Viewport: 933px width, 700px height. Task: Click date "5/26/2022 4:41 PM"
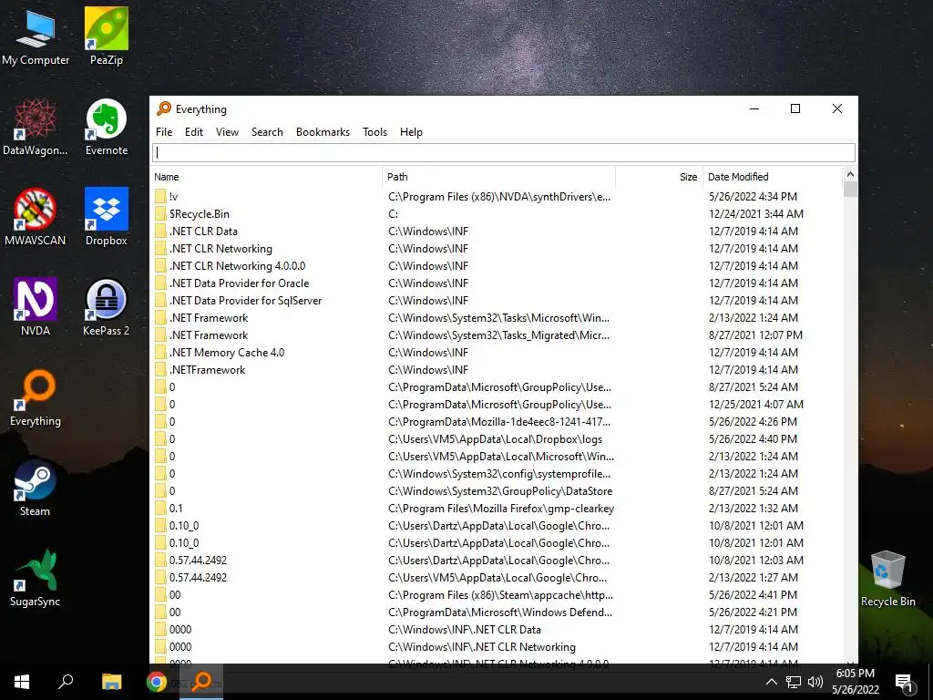tap(753, 594)
